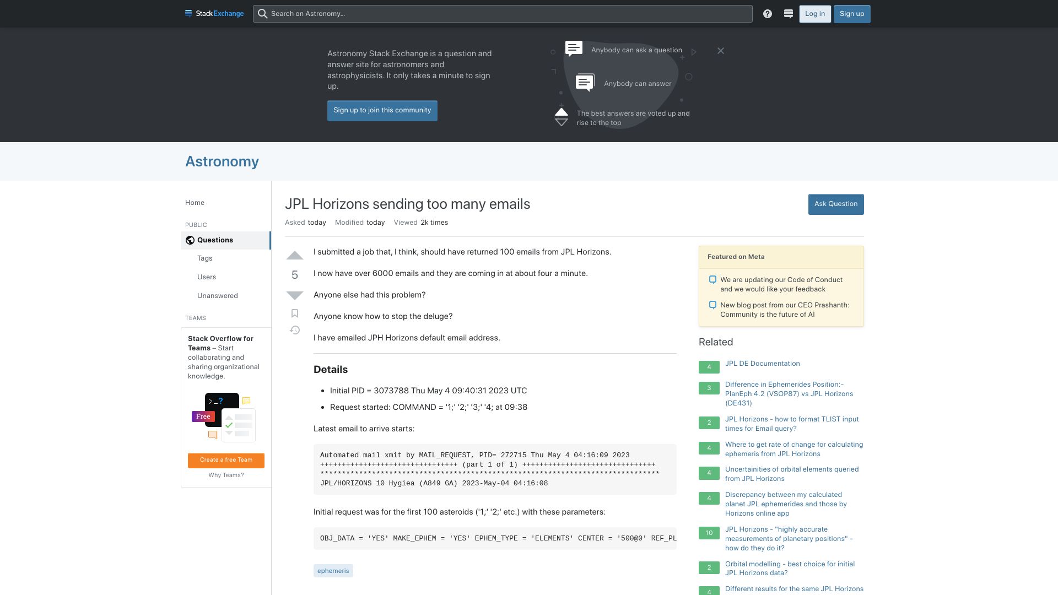Screen dimensions: 1058x595
Task: Open related JPL DE Documentation
Action: (x=763, y=364)
